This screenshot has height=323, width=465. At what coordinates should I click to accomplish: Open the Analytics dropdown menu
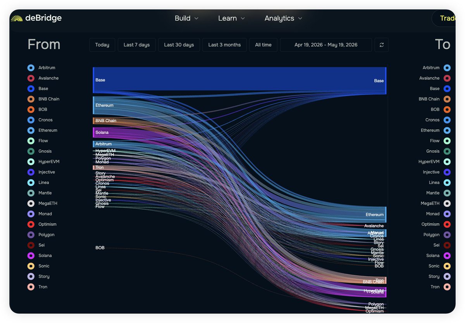[x=283, y=18]
